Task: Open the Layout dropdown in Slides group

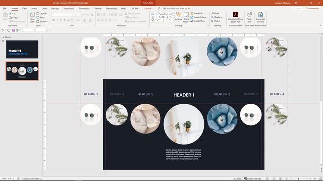Action: (42, 14)
